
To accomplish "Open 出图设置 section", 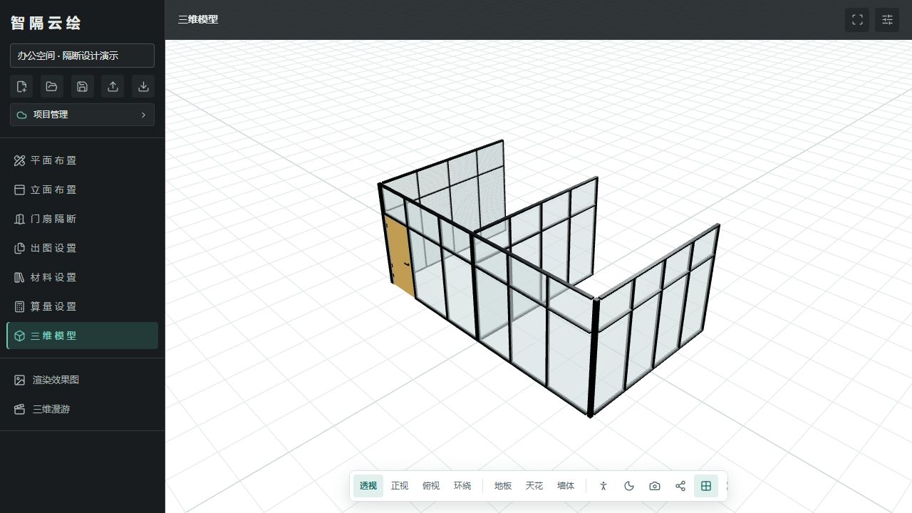I will click(x=82, y=248).
